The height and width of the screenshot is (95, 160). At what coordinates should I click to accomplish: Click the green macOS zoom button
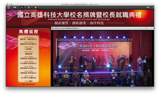(x=11, y=4)
